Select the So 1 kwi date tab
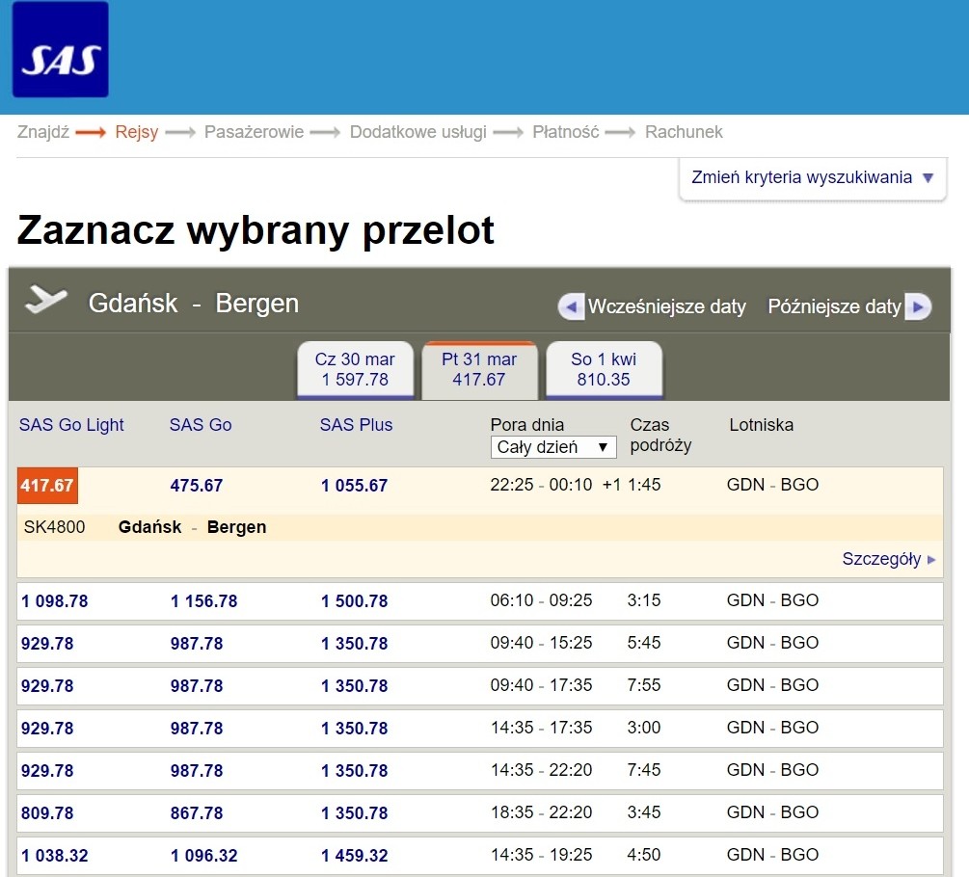This screenshot has height=877, width=969. (604, 369)
